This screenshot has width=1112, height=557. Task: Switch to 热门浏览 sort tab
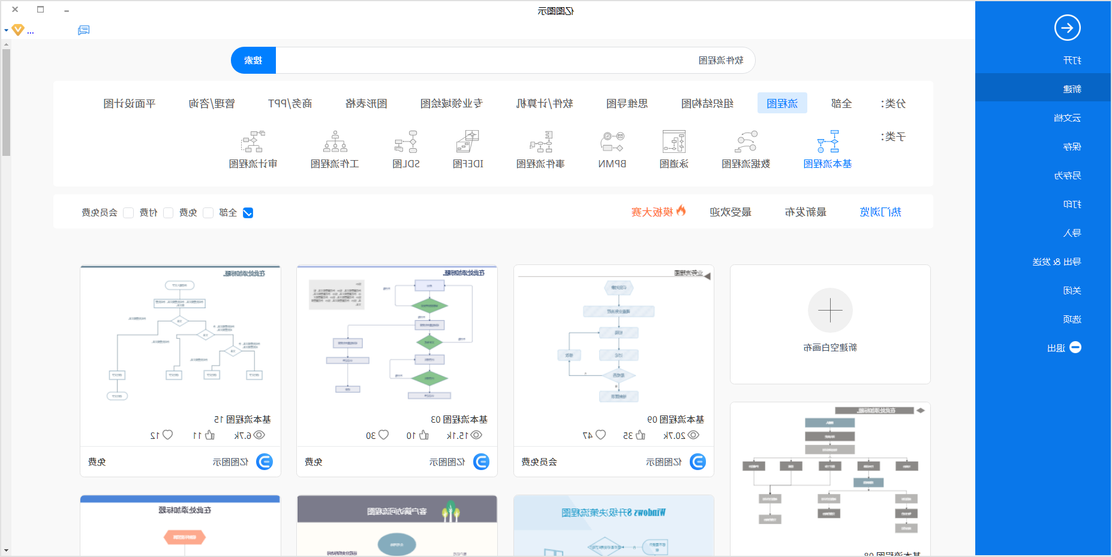point(880,212)
